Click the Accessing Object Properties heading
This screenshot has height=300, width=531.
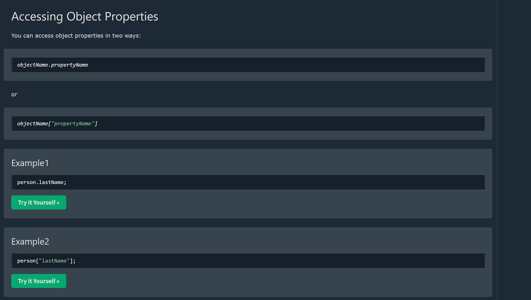pyautogui.click(x=85, y=16)
